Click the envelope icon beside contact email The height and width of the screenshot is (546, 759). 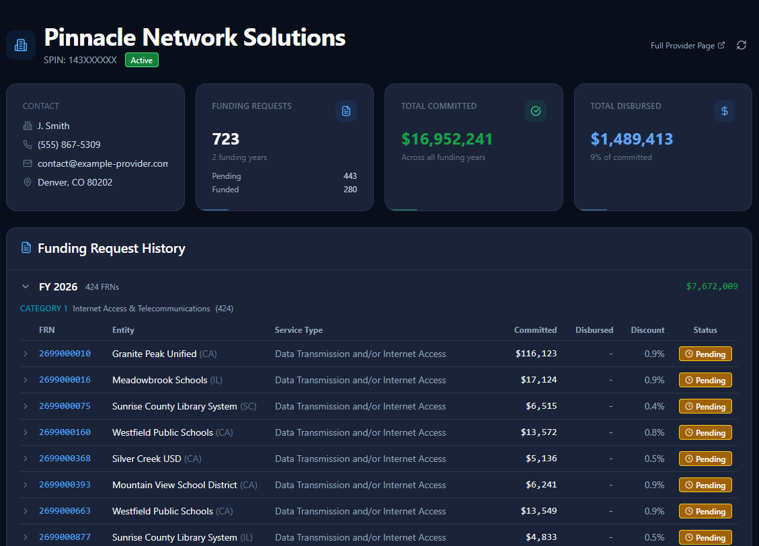[28, 163]
